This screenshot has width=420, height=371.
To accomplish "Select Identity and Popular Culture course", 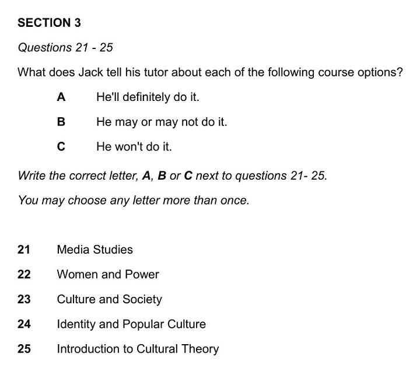I will pos(131,324).
